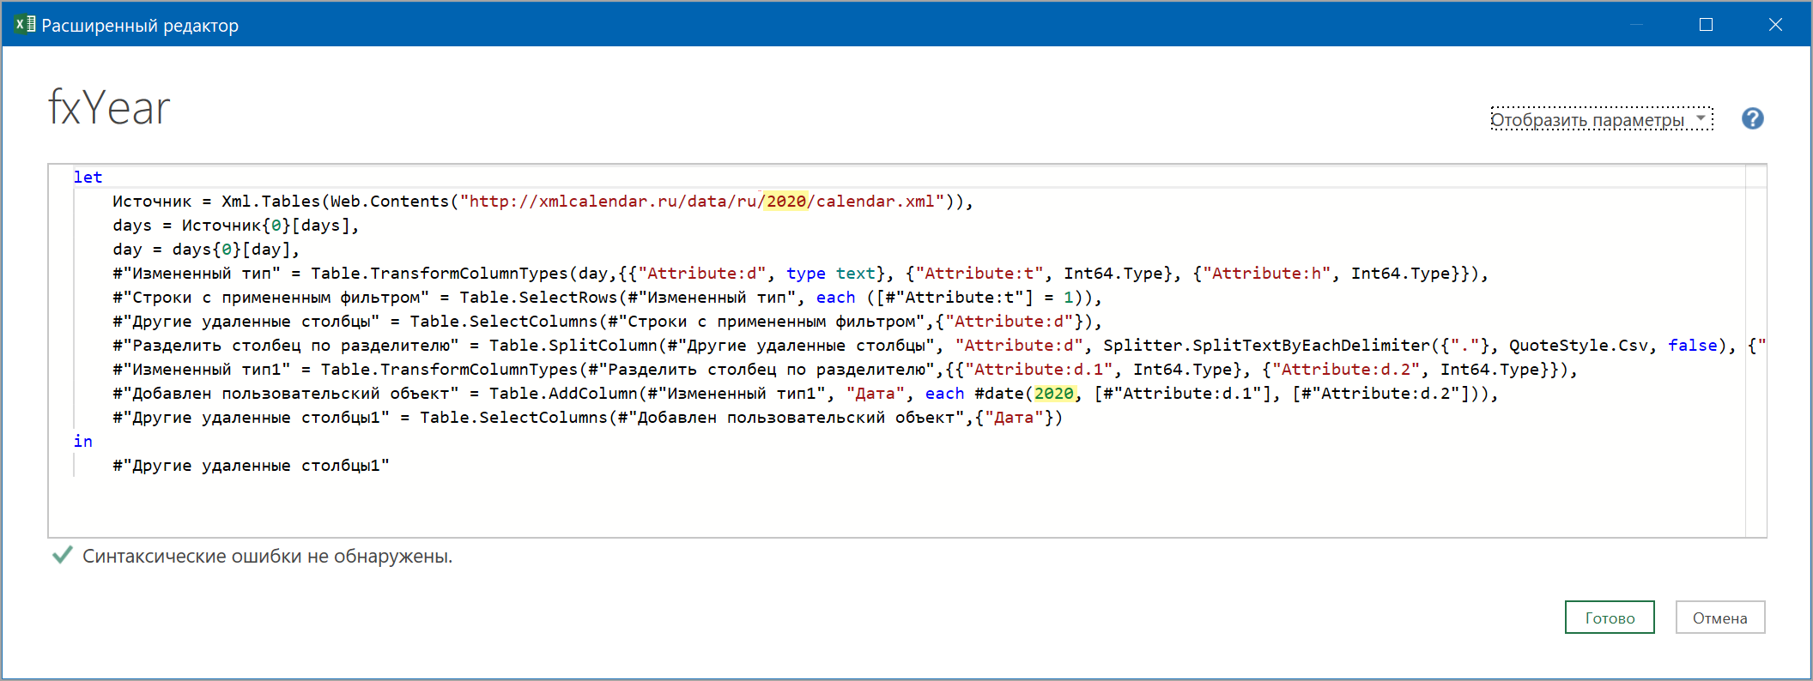Click the in keyword line
1813x681 pixels.
pyautogui.click(x=82, y=442)
